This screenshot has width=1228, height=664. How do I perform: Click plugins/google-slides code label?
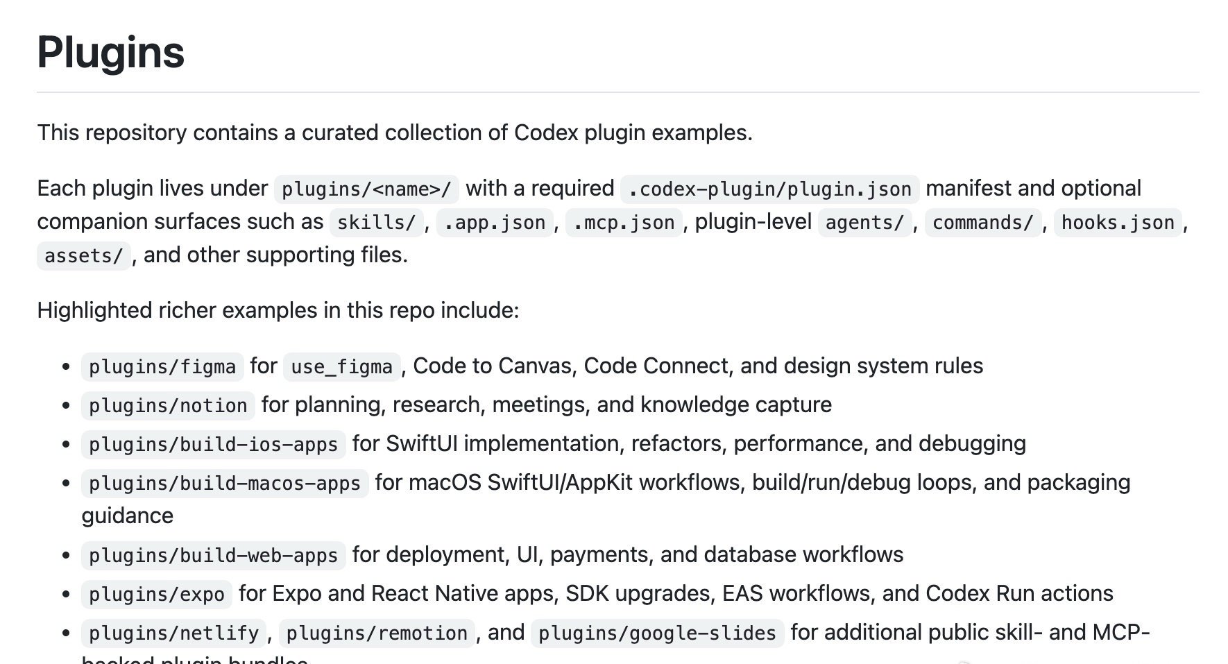point(657,633)
